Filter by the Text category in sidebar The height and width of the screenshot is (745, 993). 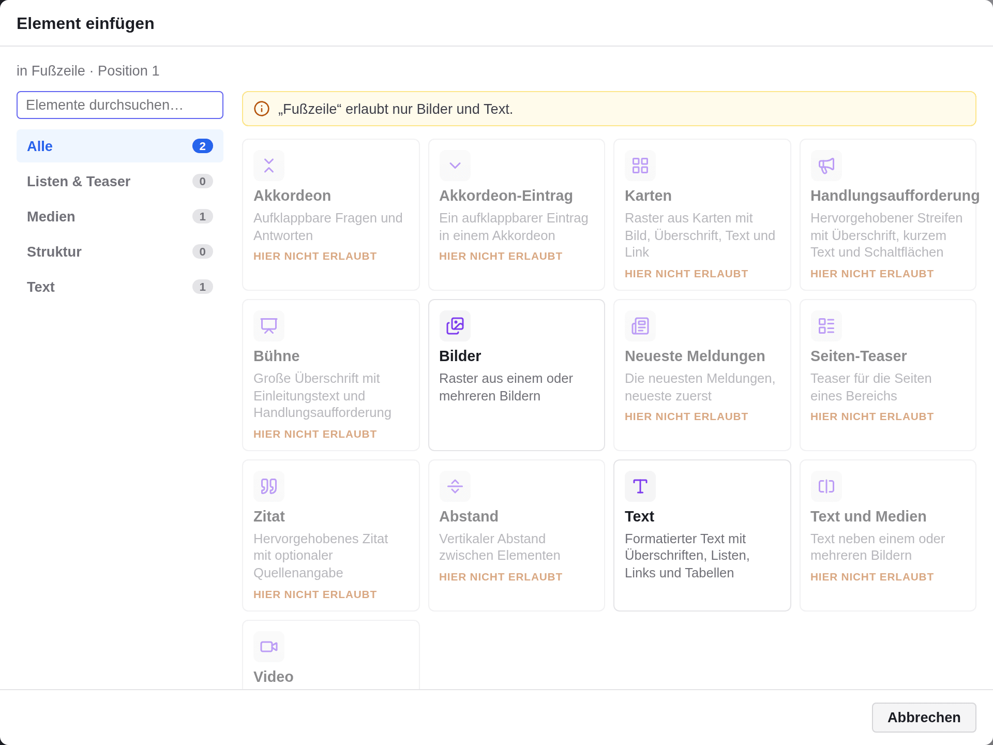point(120,287)
